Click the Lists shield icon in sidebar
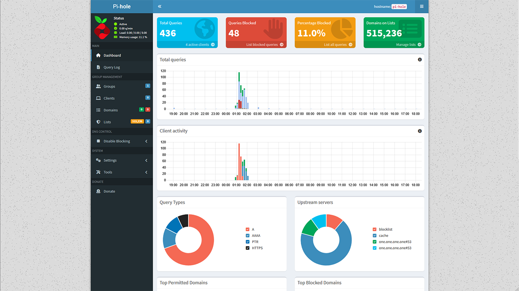Screen dimensions: 519x291 pyautogui.click(x=98, y=122)
